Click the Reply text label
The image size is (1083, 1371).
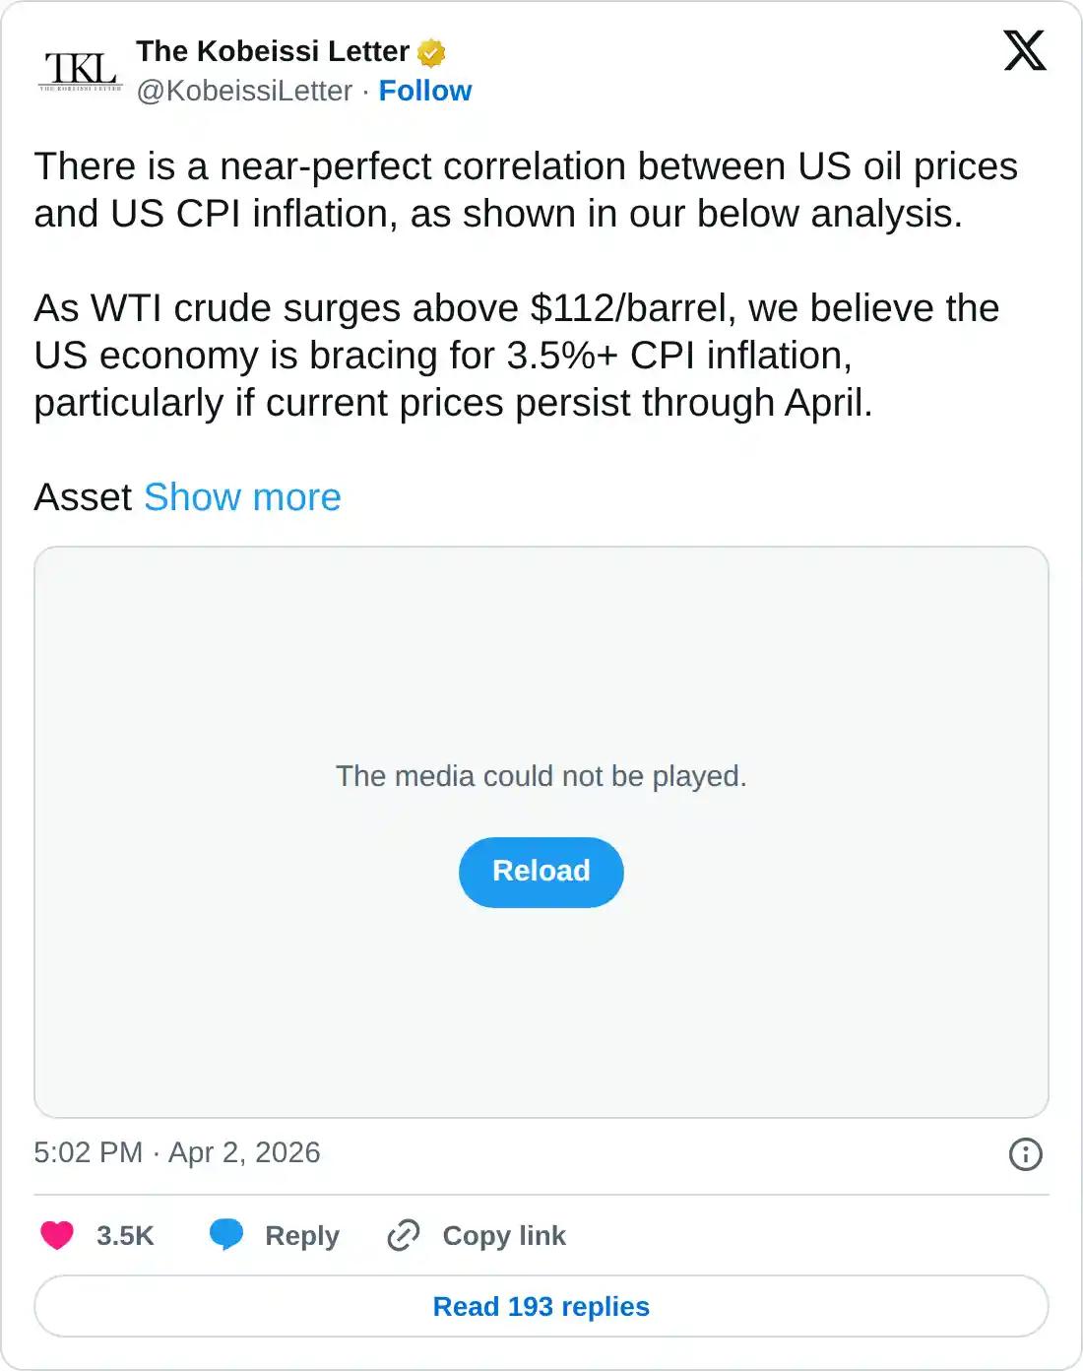301,1235
